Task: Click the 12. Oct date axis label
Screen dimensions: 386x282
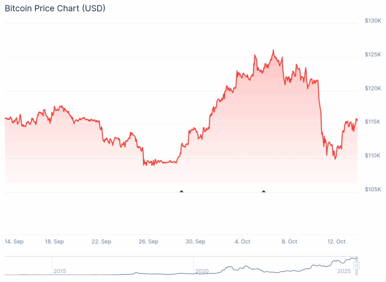Action: pos(336,242)
